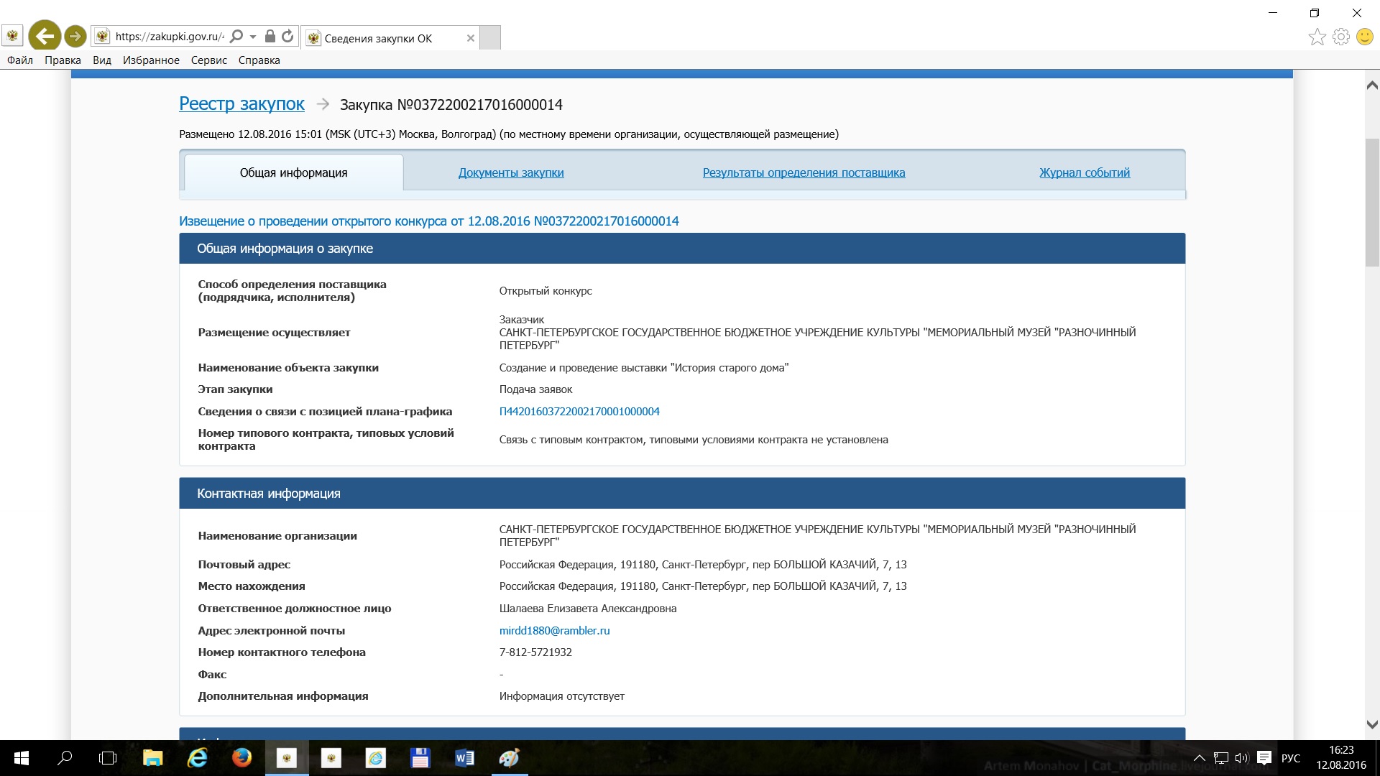Viewport: 1380px width, 776px height.
Task: Open browser Tools gear icon
Action: click(1340, 37)
